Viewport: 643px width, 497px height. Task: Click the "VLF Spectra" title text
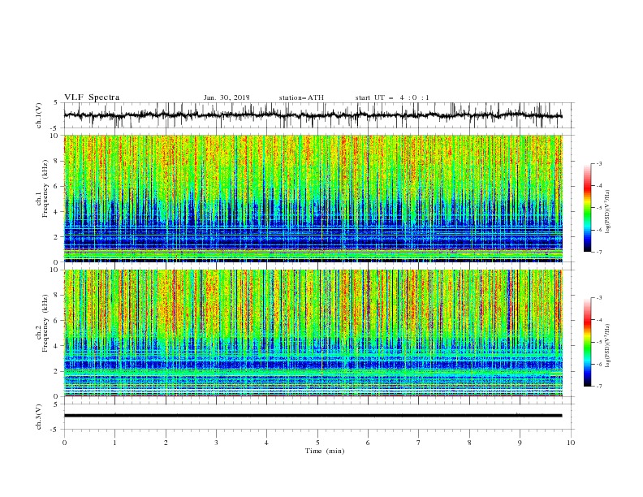tap(92, 97)
